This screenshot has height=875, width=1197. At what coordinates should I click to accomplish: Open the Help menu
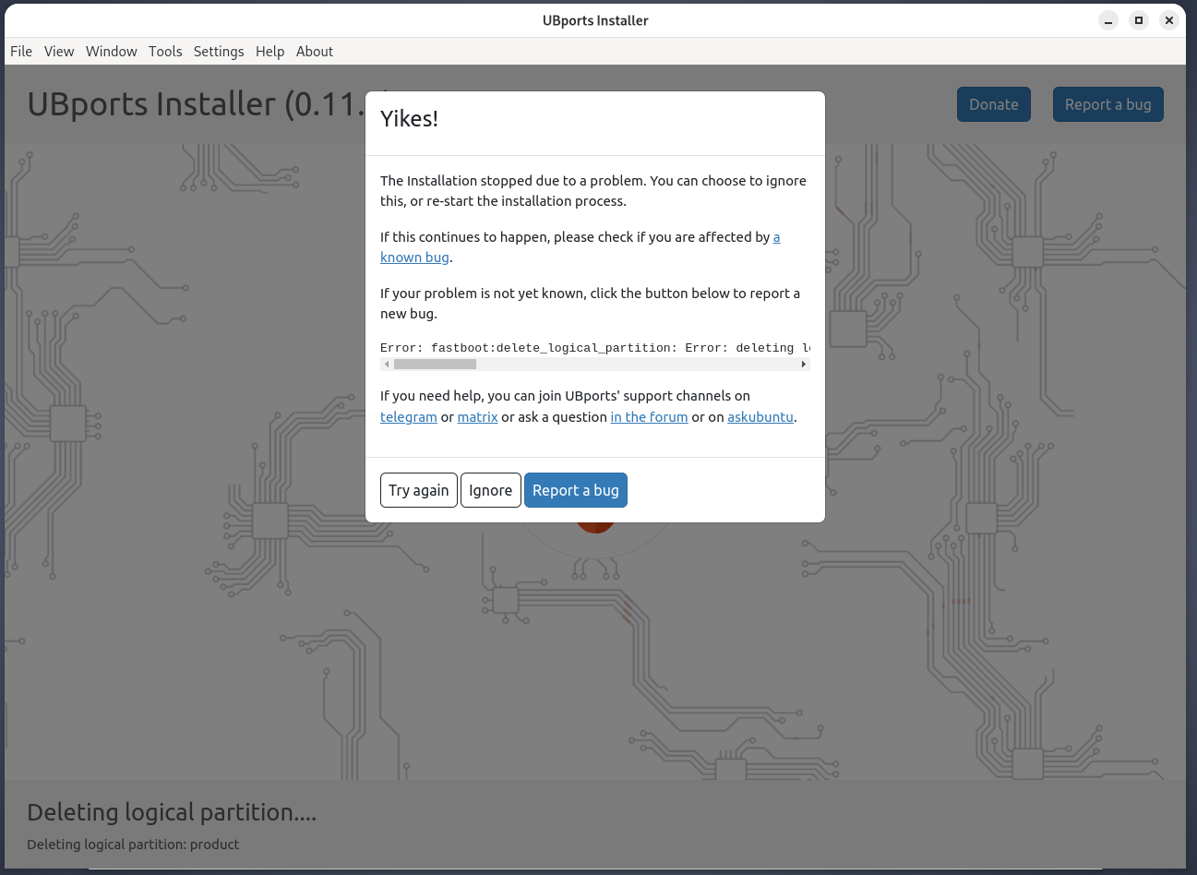pos(269,52)
